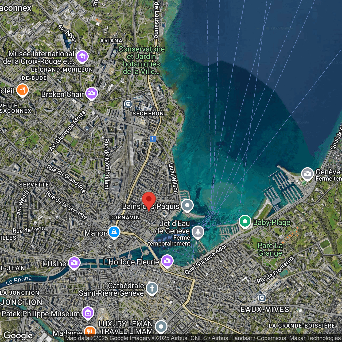Open the LUXURY LEMAN TRAVEL marker
This screenshot has height=342, width=342.
tap(161, 327)
